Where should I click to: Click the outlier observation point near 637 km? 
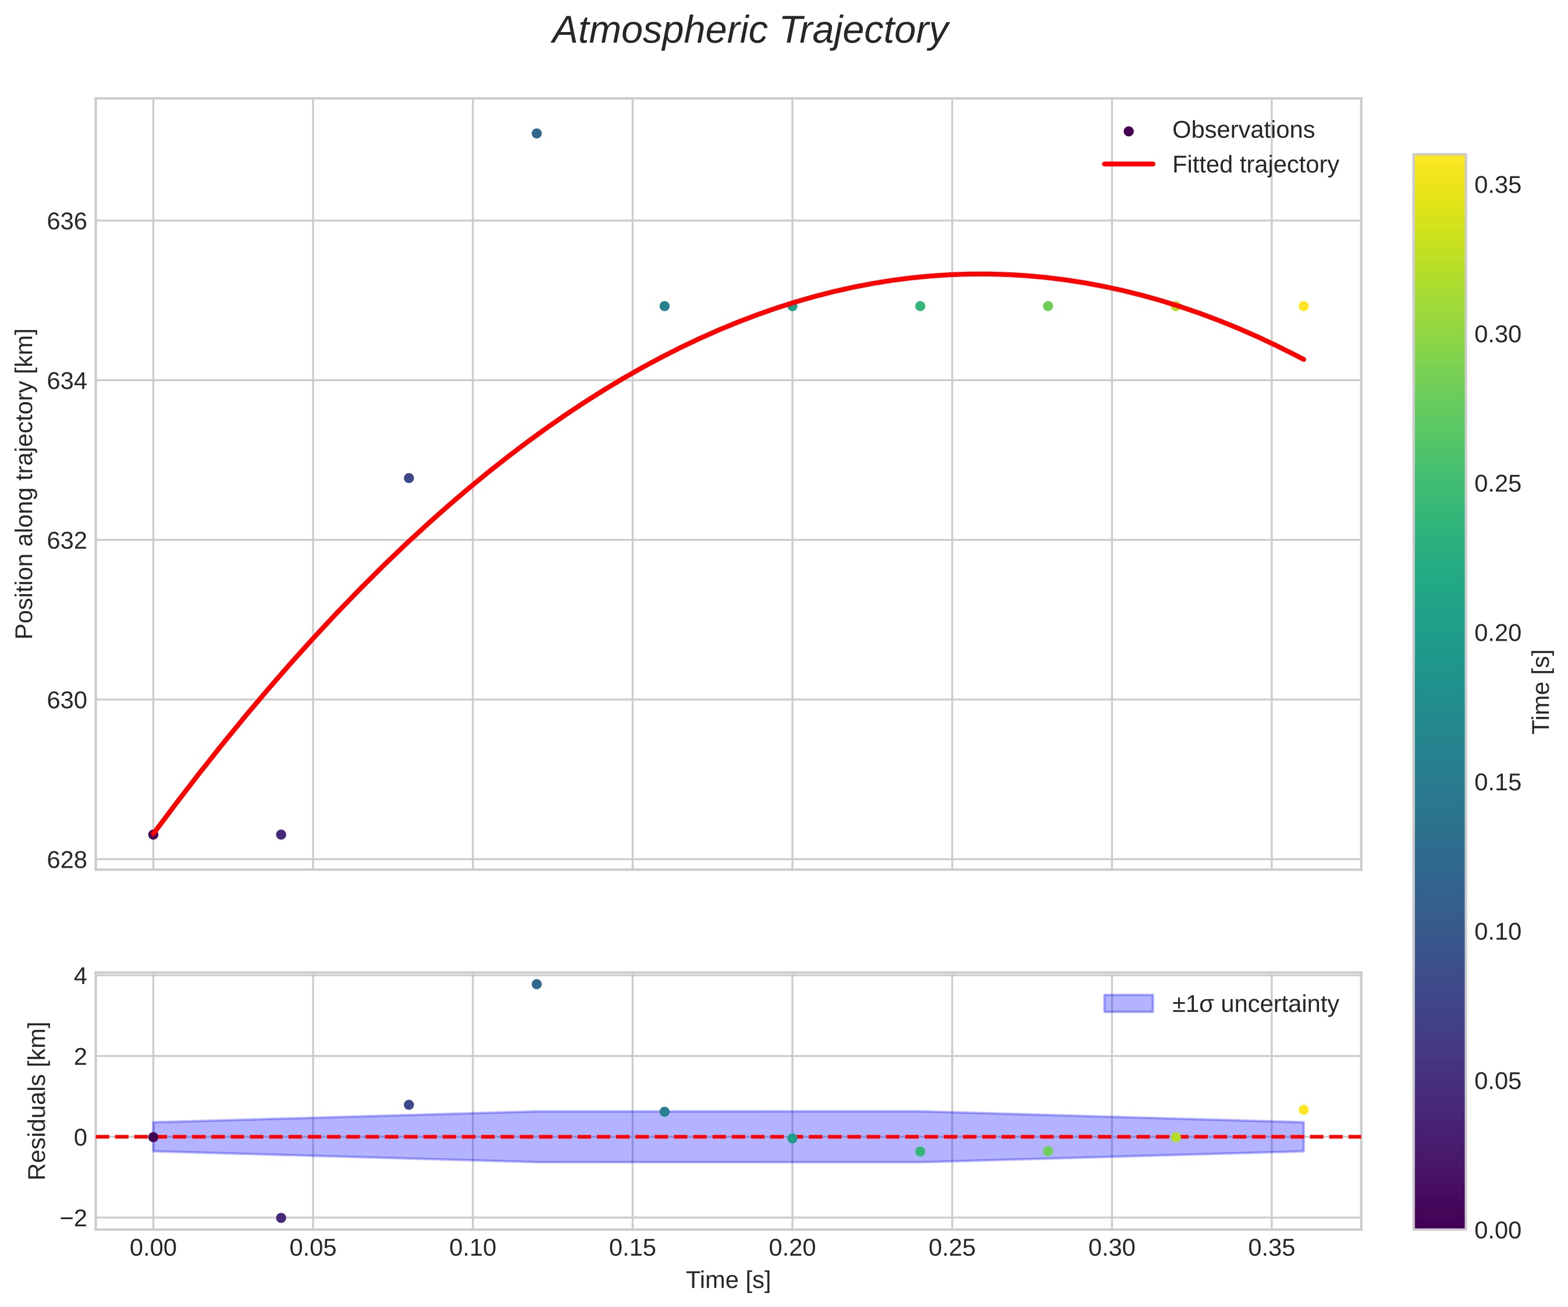tap(536, 133)
